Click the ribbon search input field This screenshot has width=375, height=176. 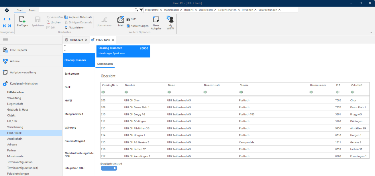click(87, 10)
